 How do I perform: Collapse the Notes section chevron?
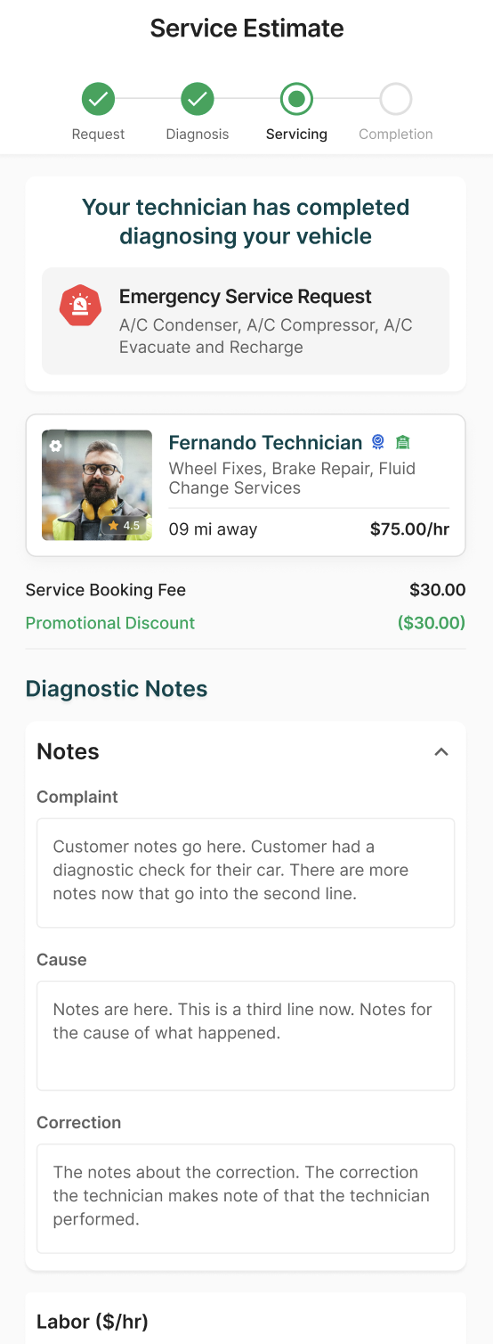coord(441,752)
